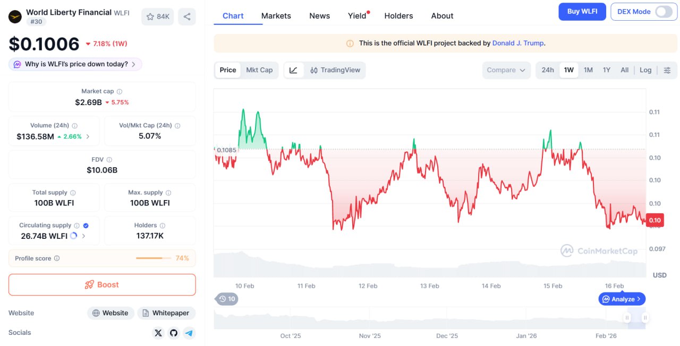Open the Donald J. Trump link

click(517, 43)
